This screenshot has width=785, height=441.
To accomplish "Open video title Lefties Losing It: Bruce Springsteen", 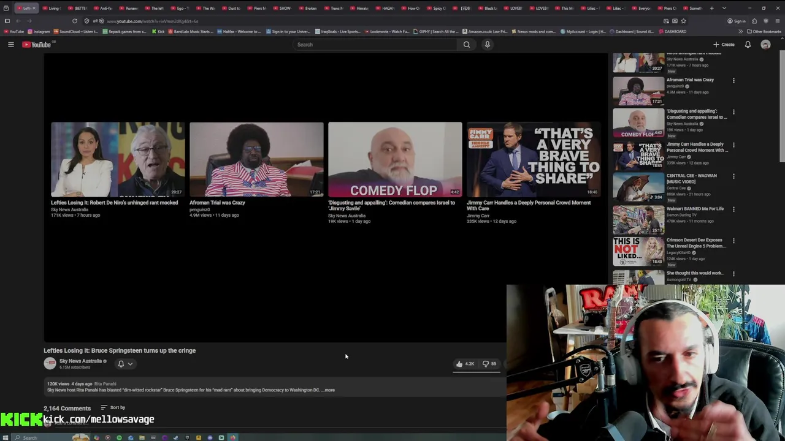I will pos(120,350).
